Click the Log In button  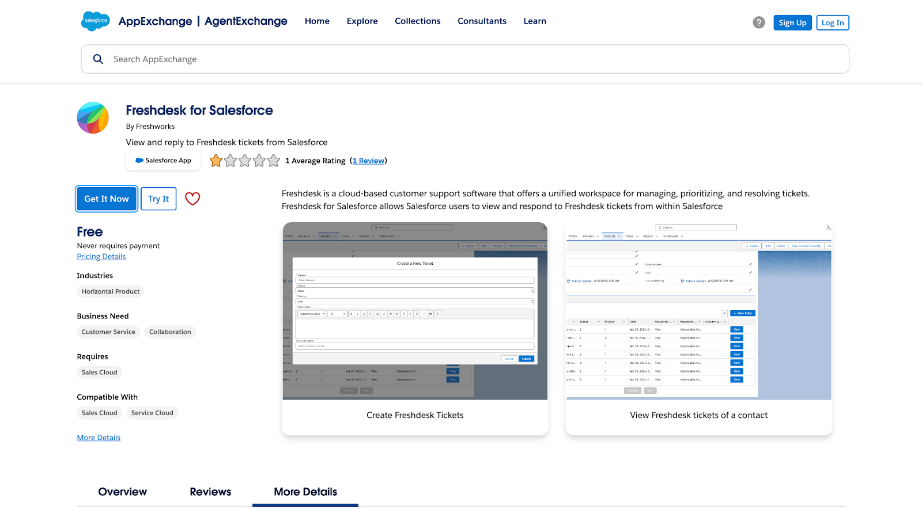pyautogui.click(x=833, y=22)
